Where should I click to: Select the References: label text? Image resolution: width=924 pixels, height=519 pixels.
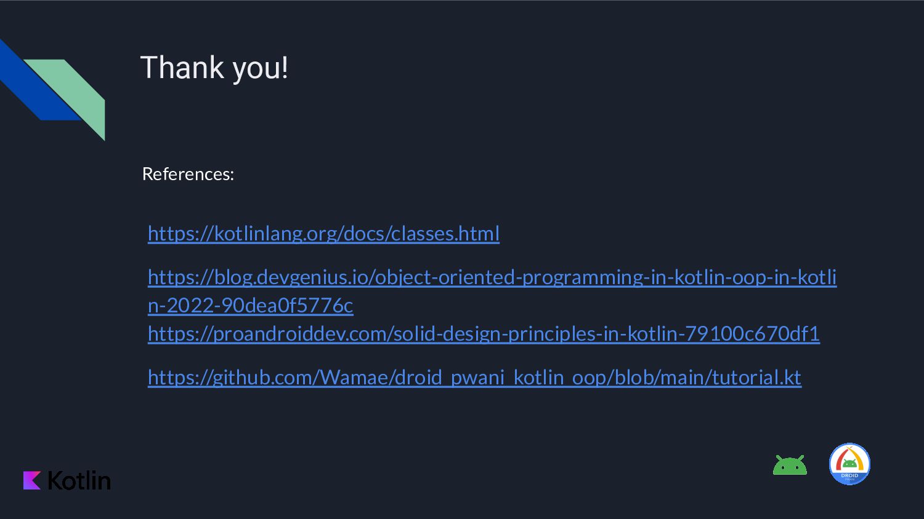pyautogui.click(x=188, y=174)
